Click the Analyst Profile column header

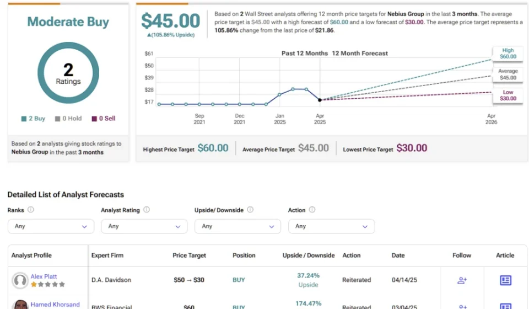click(x=31, y=255)
